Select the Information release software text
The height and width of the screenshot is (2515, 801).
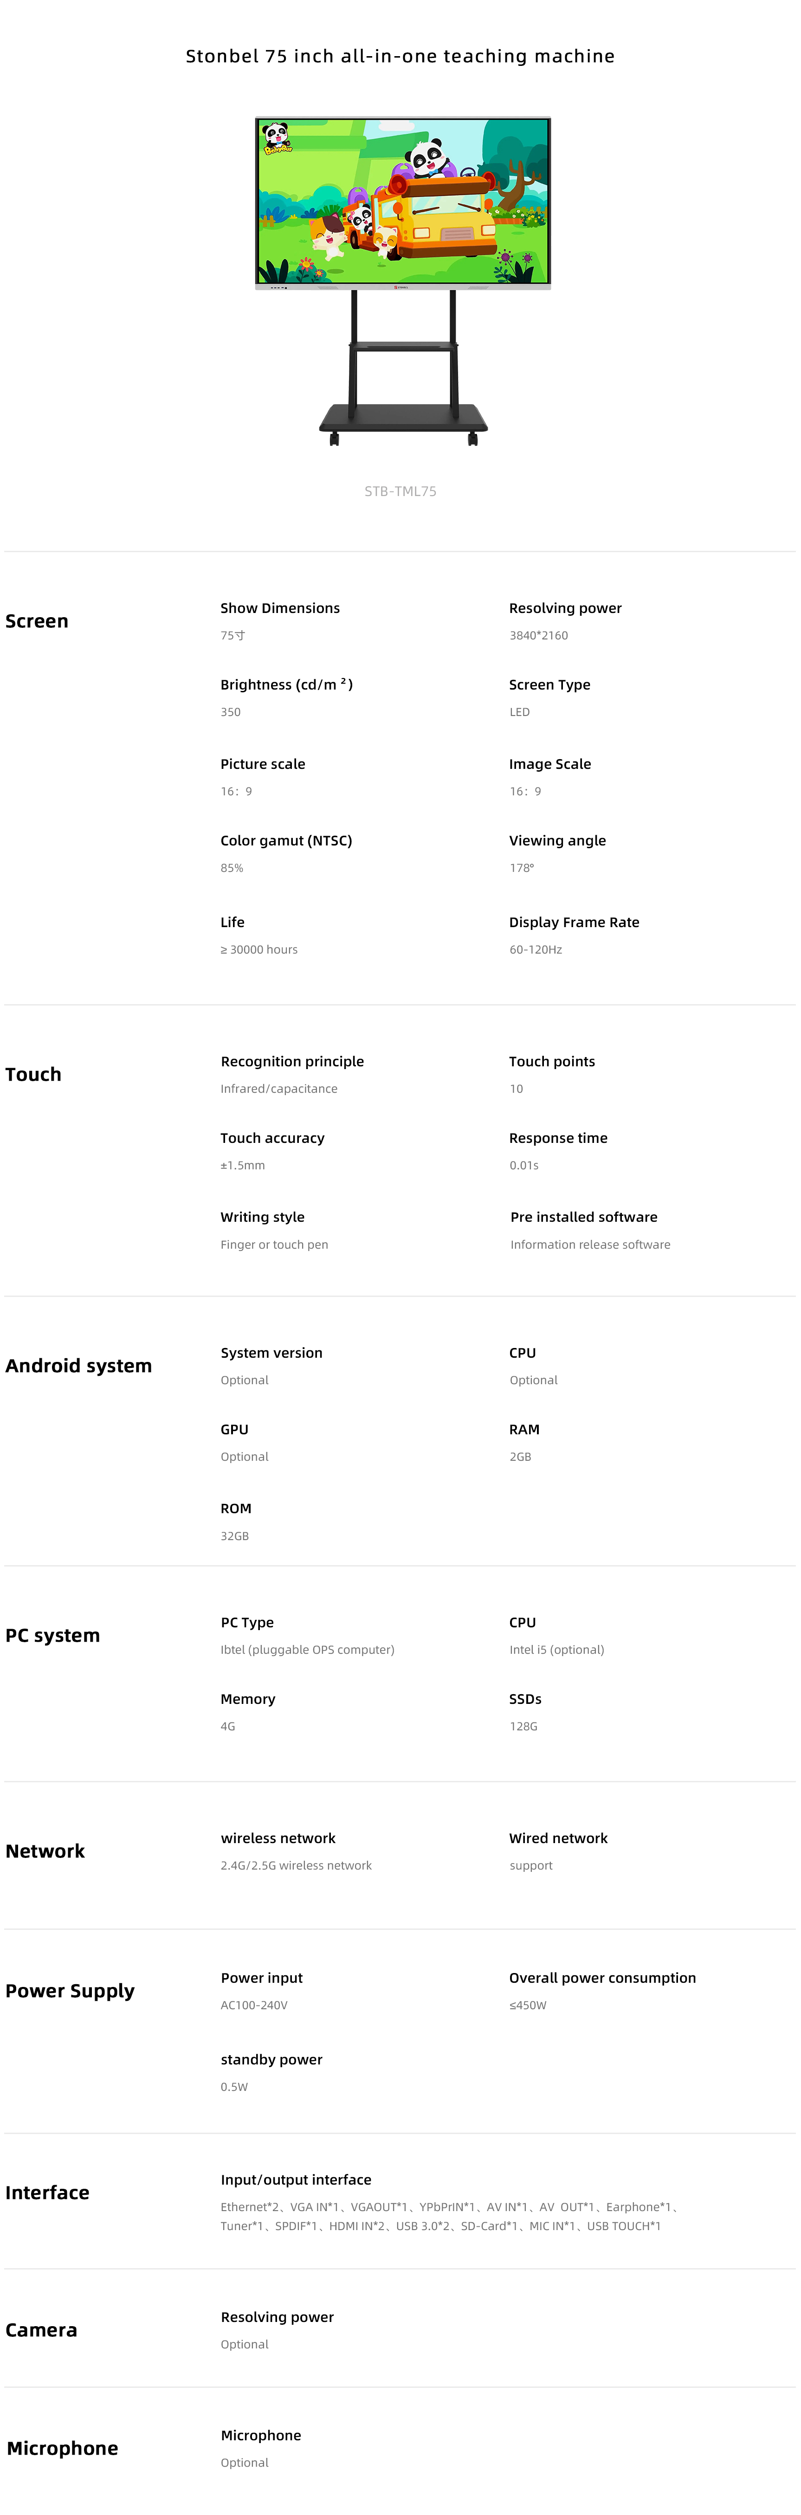[x=590, y=1245]
